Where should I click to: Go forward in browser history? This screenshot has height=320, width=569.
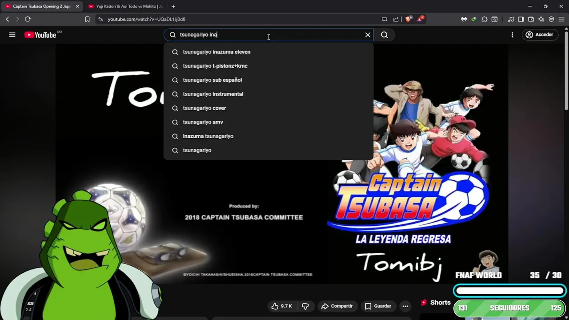pos(17,19)
